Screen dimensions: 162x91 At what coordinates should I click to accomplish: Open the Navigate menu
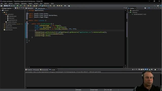24,3
